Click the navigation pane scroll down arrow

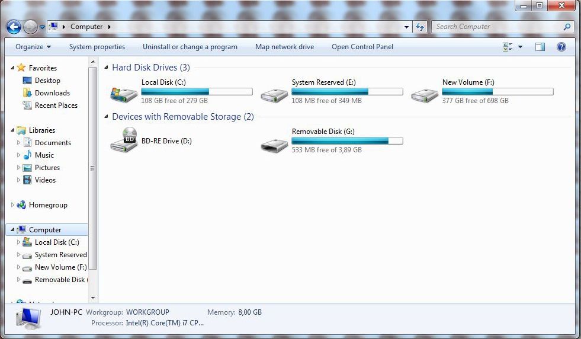click(93, 298)
